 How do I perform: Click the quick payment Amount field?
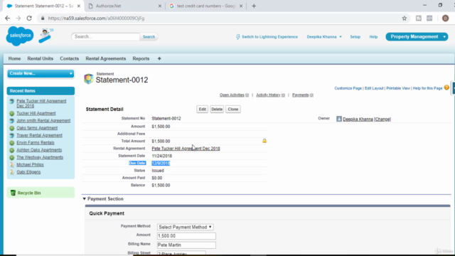[186, 236]
